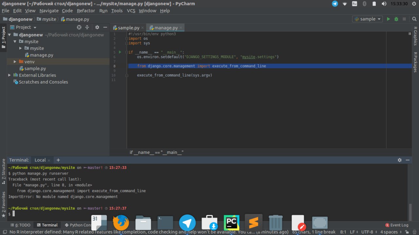Open the Refactor menu

click(x=86, y=10)
